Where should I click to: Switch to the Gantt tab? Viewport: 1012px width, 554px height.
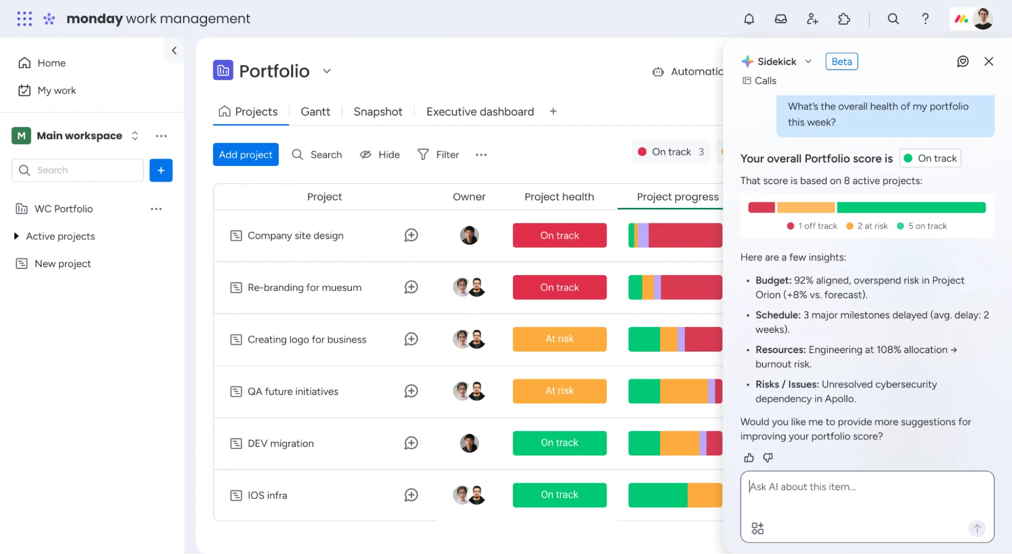point(315,112)
